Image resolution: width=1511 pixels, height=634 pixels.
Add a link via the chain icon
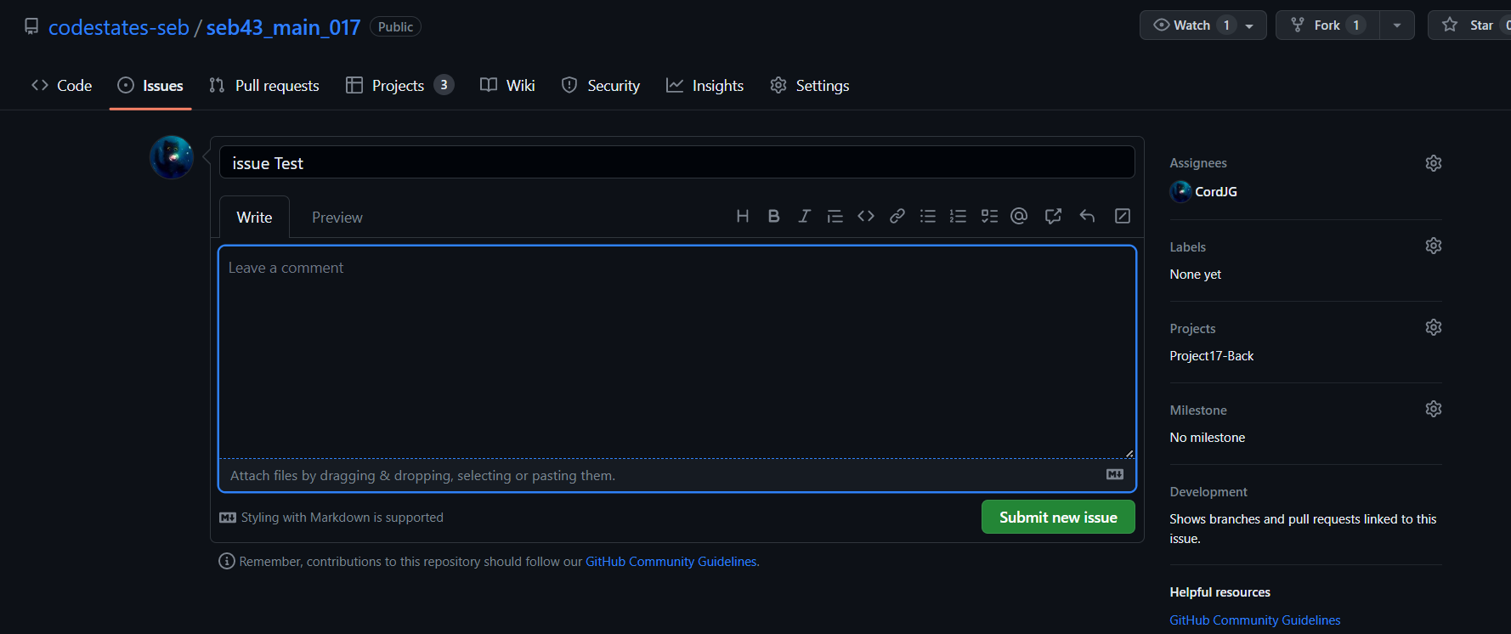(x=897, y=216)
